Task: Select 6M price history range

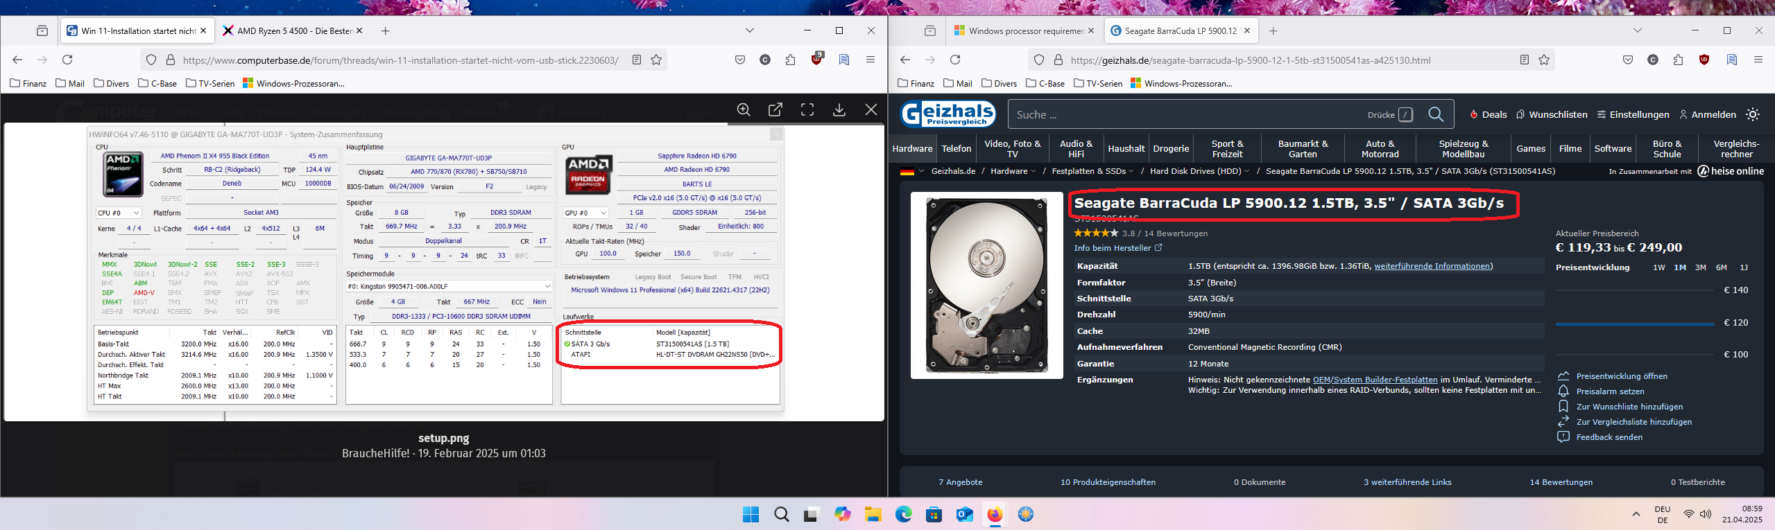Action: click(1721, 267)
